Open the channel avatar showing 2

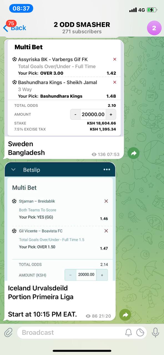pos(154,28)
